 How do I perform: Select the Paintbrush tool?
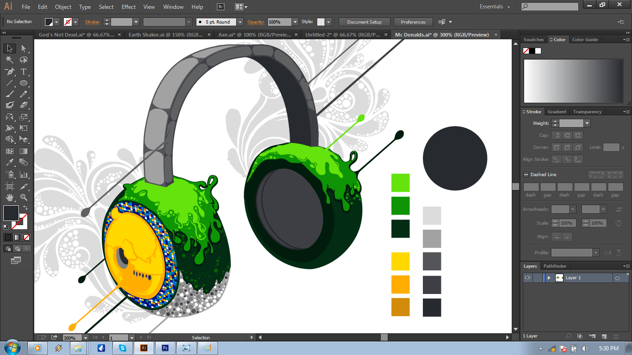click(x=10, y=94)
